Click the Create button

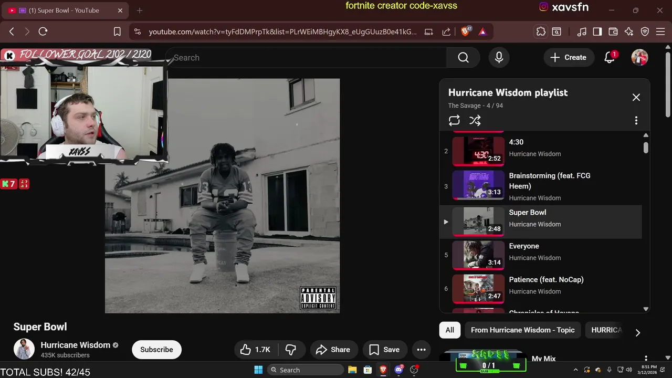coord(568,58)
